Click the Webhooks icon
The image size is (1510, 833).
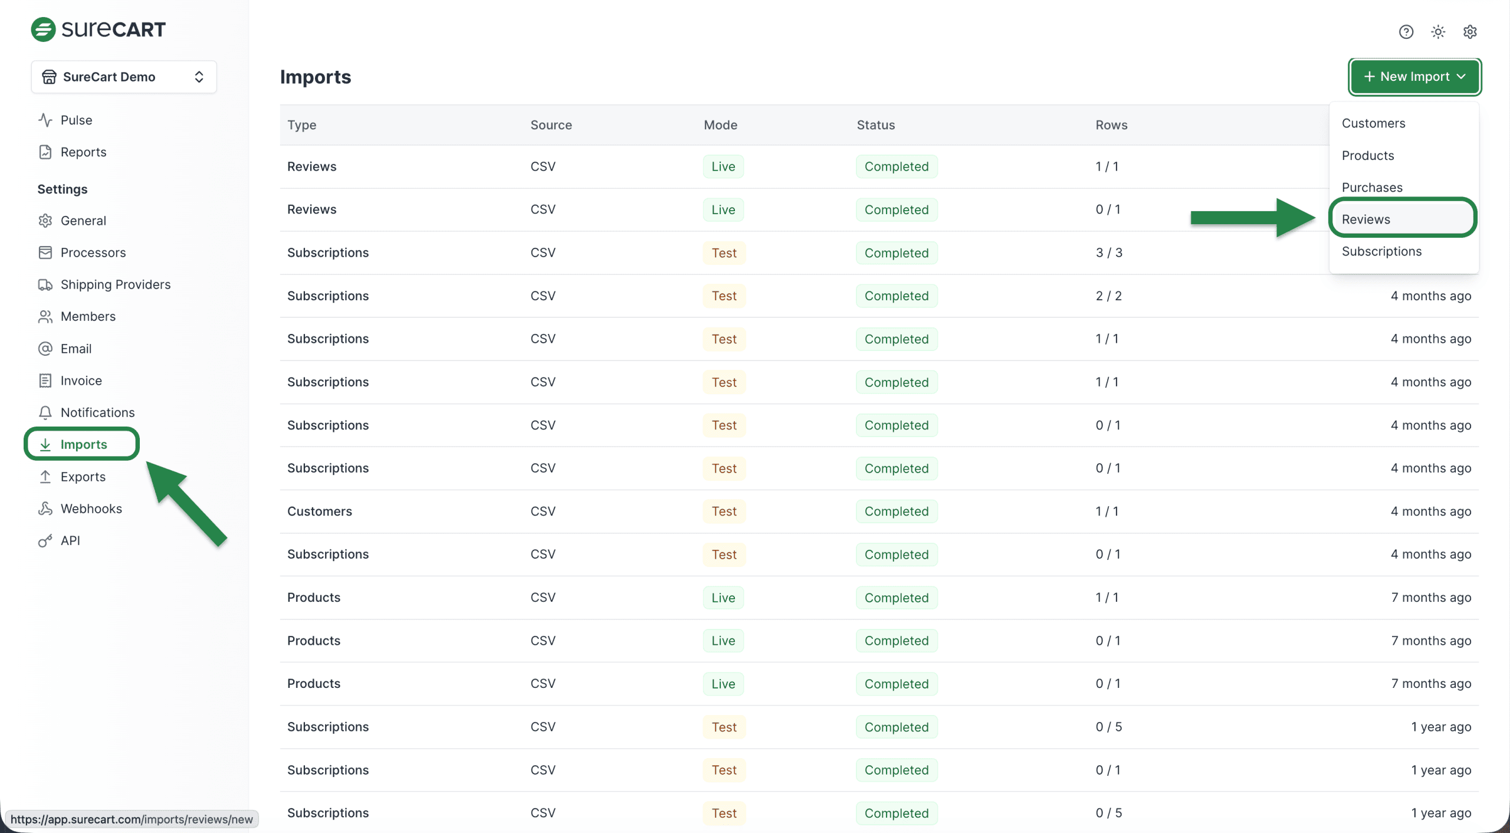tap(45, 509)
